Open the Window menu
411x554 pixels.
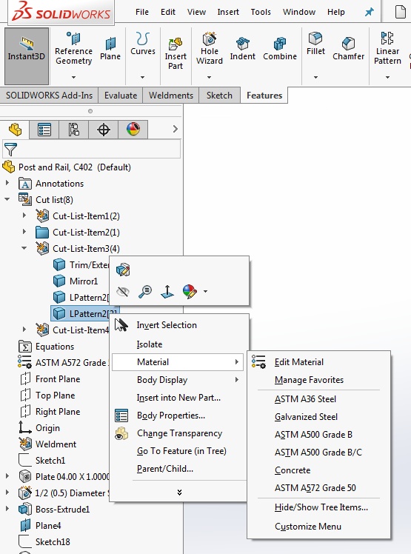(299, 12)
